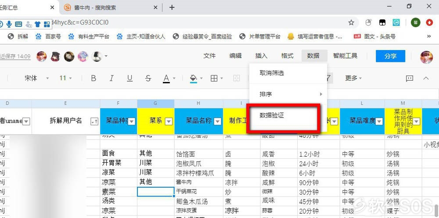Click the blue 分享 button
This screenshot has width=439, height=218.
(391, 56)
